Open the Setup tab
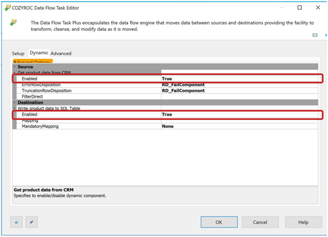The image size is (328, 237). [18, 53]
